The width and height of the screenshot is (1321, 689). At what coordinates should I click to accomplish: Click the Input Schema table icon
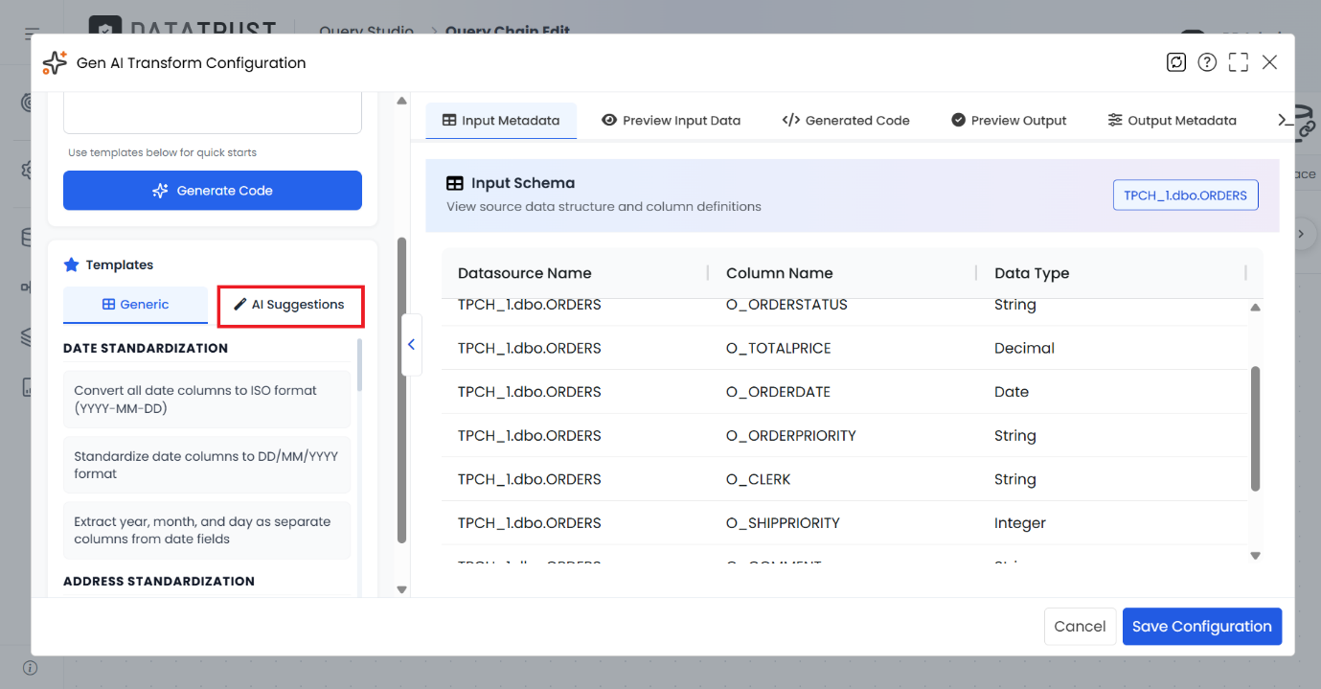pos(455,183)
